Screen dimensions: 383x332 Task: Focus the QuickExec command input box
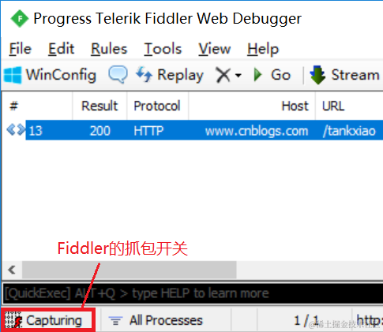[193, 293]
